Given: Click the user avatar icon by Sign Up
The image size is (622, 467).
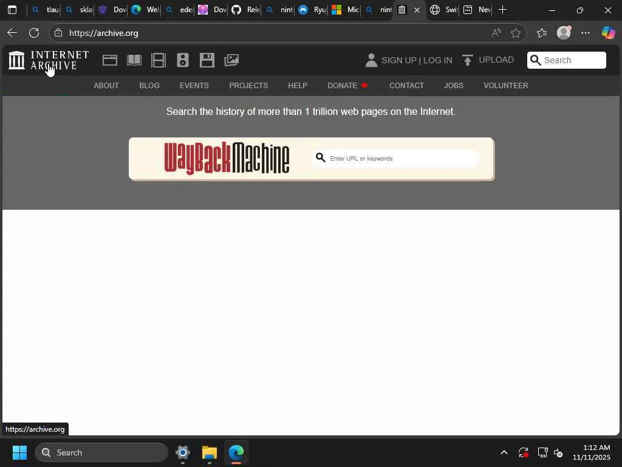Looking at the screenshot, I should tap(371, 60).
